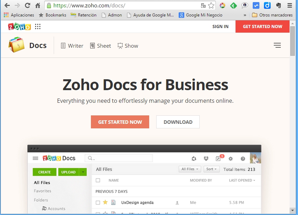Open the Zoho Docs Writer app

tap(72, 46)
